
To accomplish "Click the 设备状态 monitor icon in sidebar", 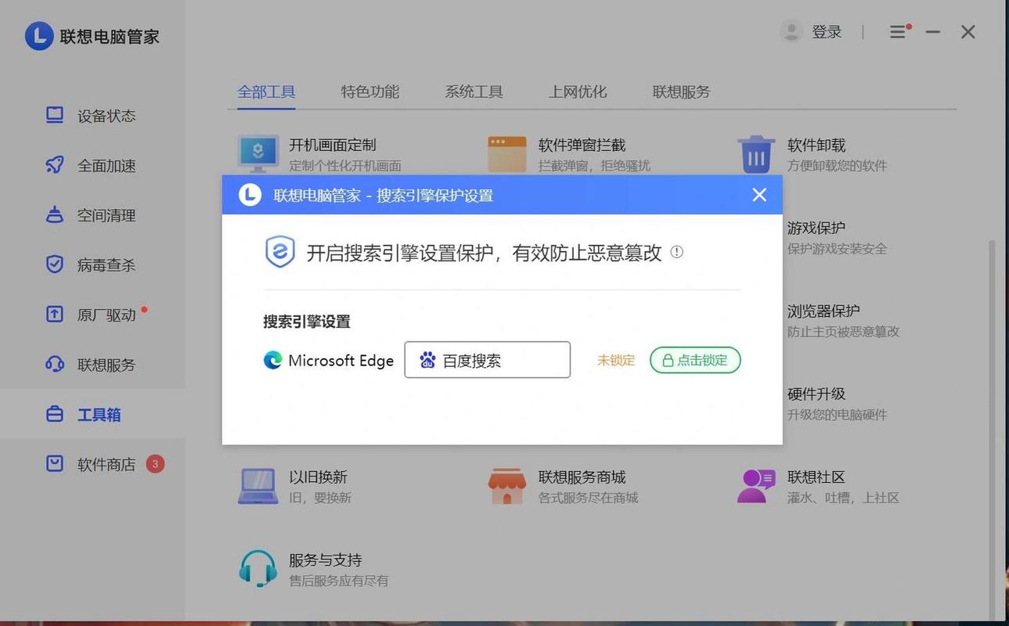I will [x=54, y=116].
